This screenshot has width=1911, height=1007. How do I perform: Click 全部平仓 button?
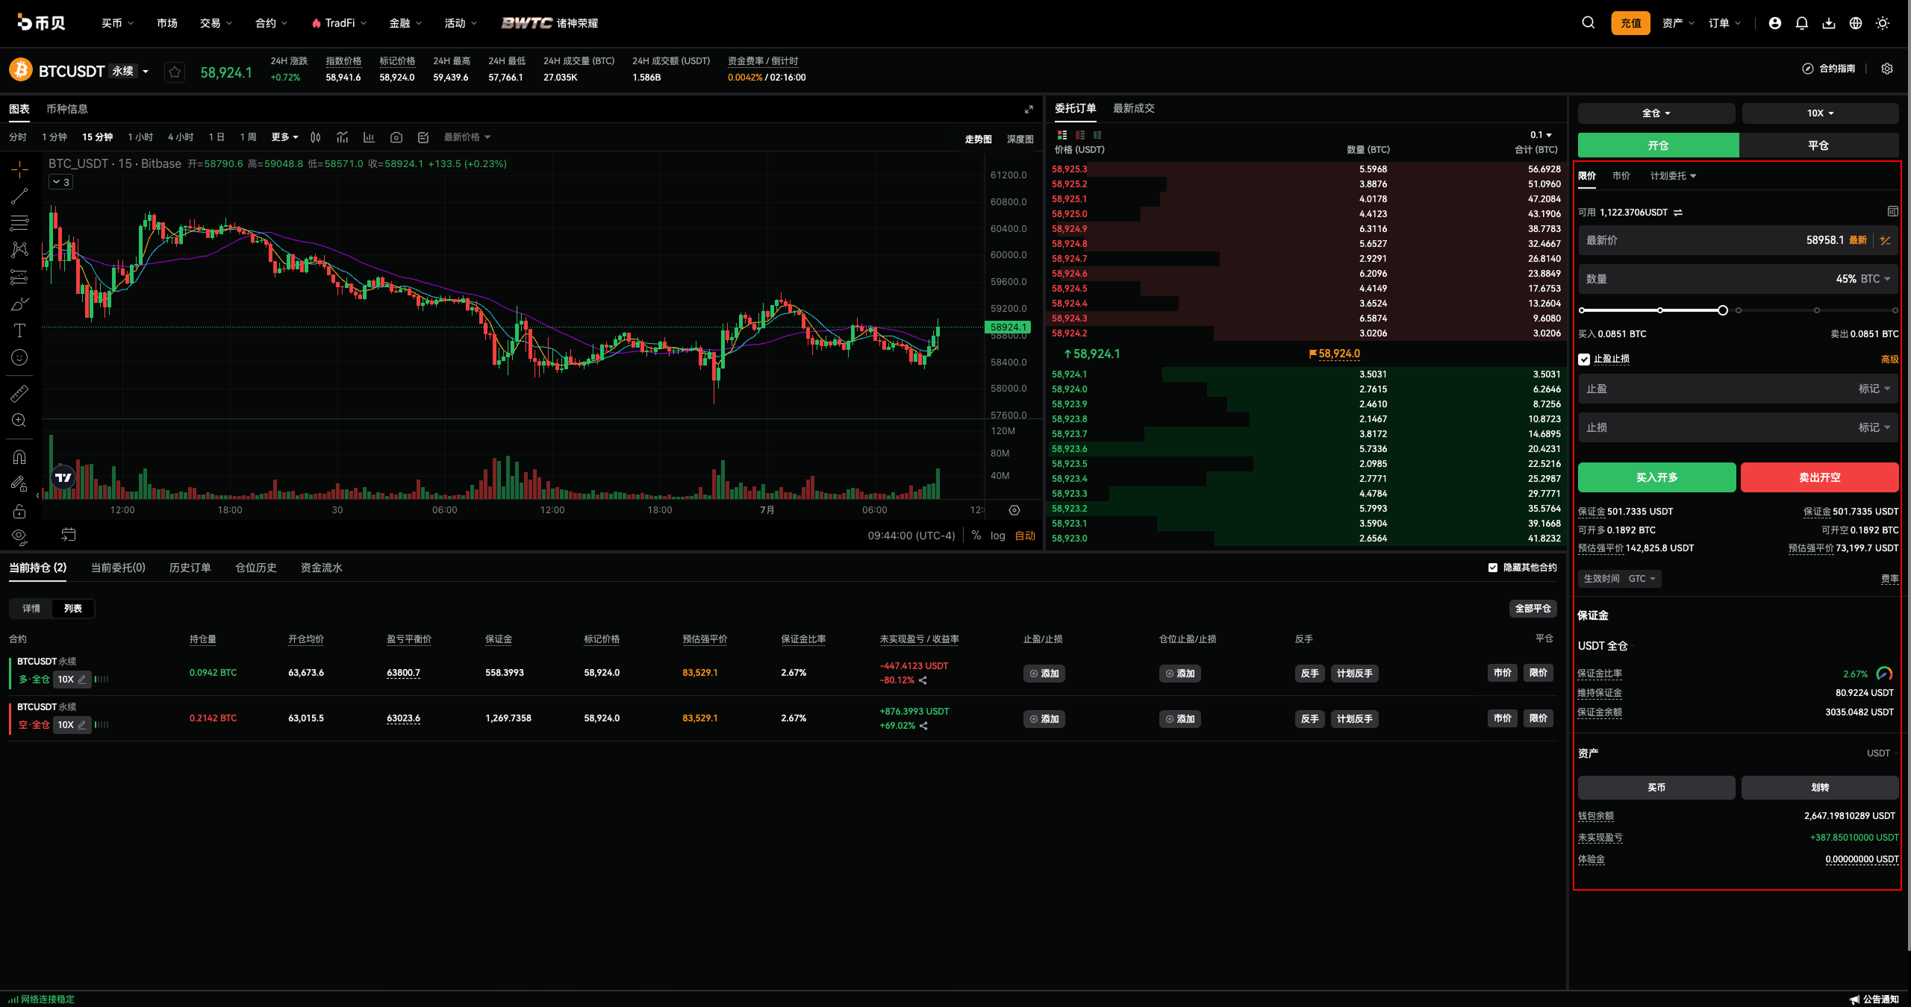click(x=1533, y=609)
